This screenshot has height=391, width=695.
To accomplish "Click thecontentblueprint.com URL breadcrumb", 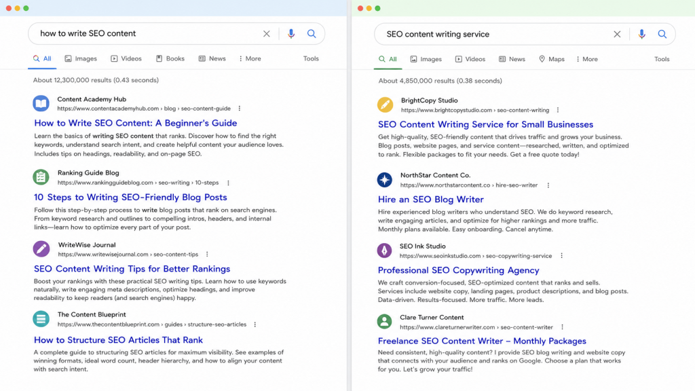I will (x=151, y=324).
